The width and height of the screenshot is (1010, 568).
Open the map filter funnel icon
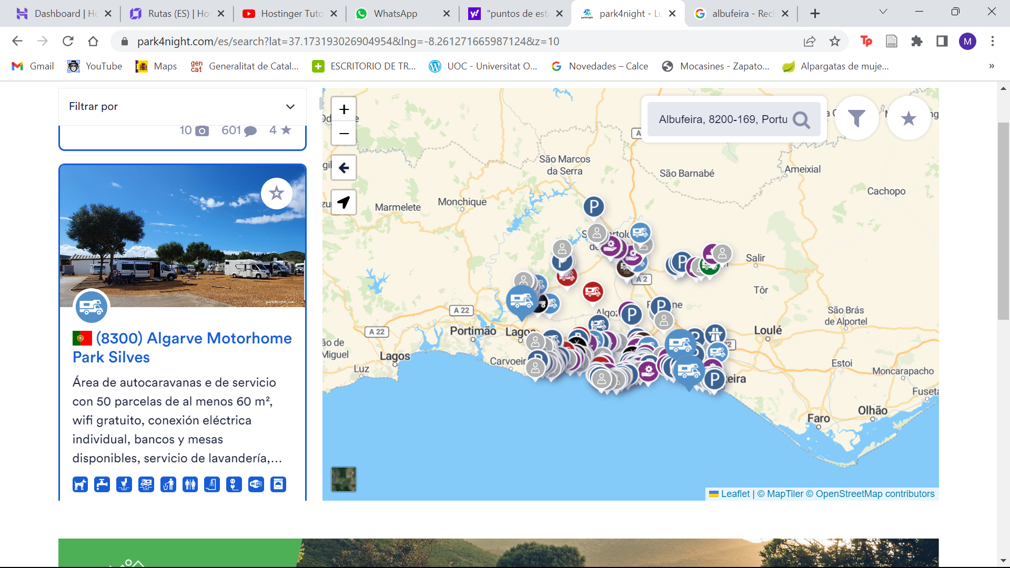tap(856, 118)
